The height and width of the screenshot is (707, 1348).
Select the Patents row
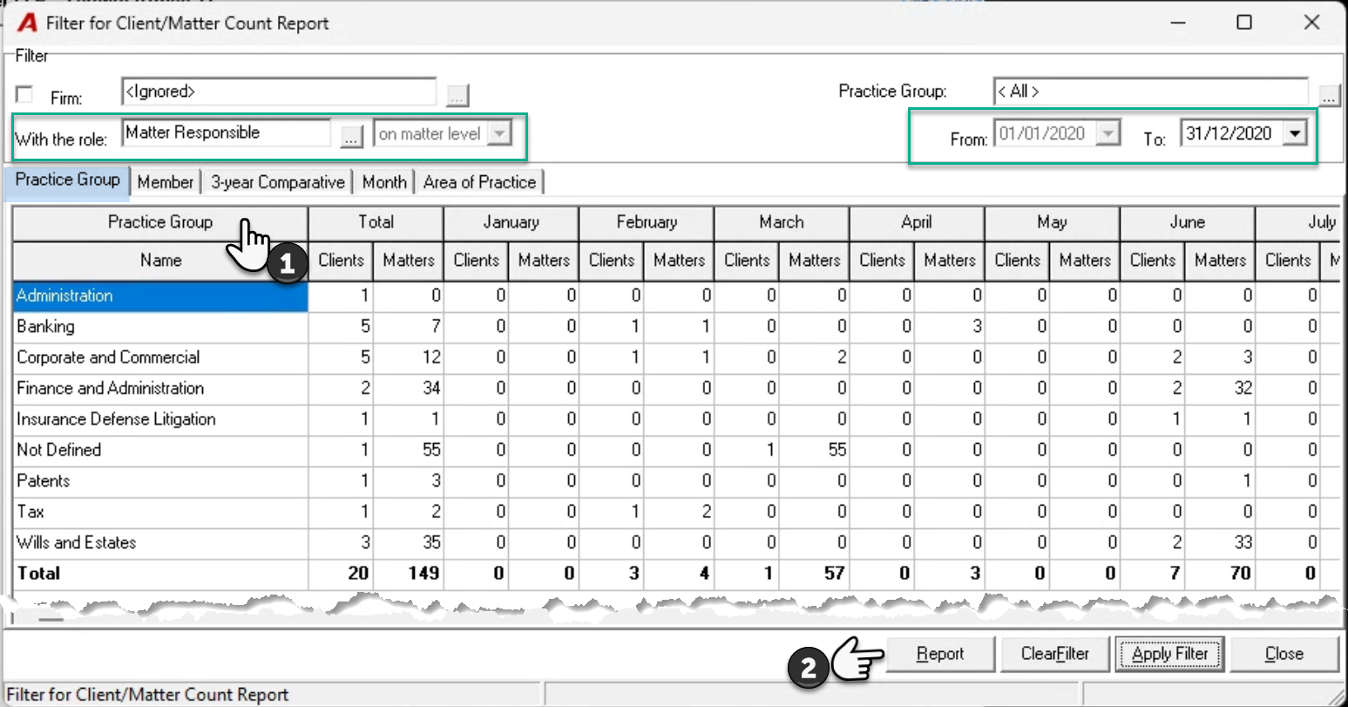(x=160, y=481)
